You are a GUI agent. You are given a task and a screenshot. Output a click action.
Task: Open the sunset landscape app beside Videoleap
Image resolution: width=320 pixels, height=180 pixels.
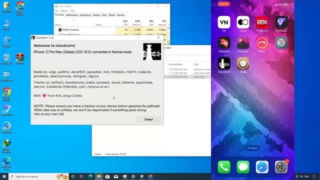pos(243,43)
